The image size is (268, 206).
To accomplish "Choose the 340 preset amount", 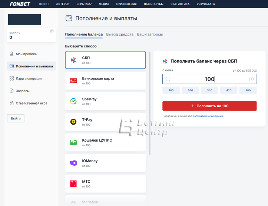I will click(209, 90).
